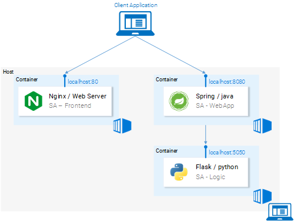Click the "localhost:8080" port label
Viewport: 294px width, 221px height.
[227, 81]
